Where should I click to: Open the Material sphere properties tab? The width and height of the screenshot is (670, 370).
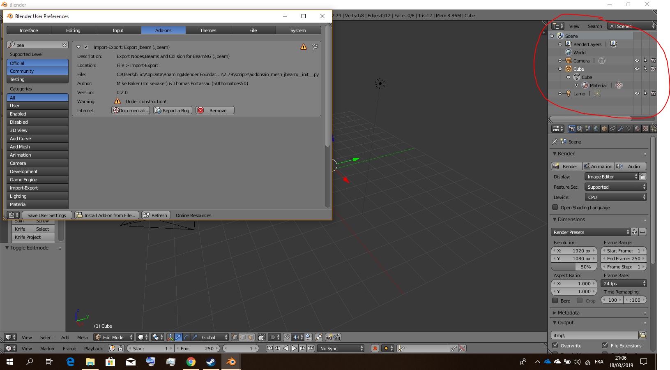[x=637, y=129]
